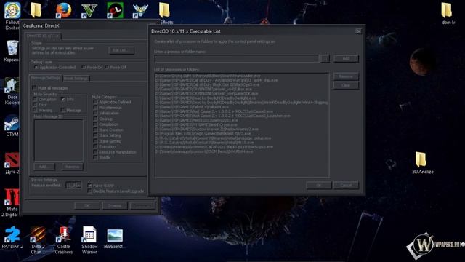Open the Effects folder on the desktop
This screenshot has width=465, height=262.
click(x=164, y=10)
